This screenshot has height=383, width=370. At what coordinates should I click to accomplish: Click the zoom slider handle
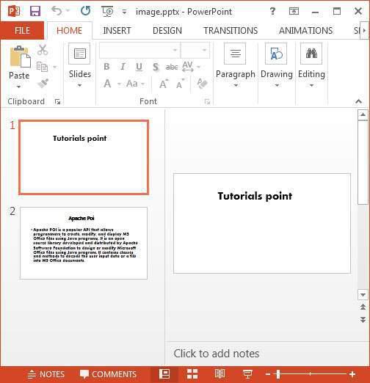coord(278,374)
